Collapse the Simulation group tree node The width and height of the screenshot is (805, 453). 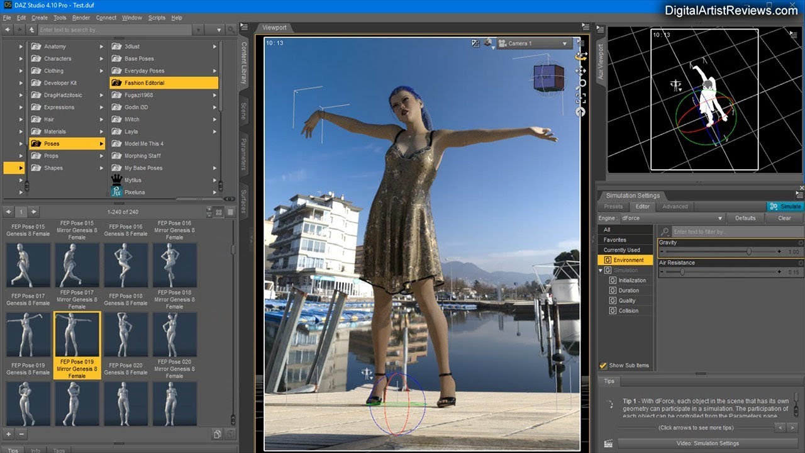point(601,271)
